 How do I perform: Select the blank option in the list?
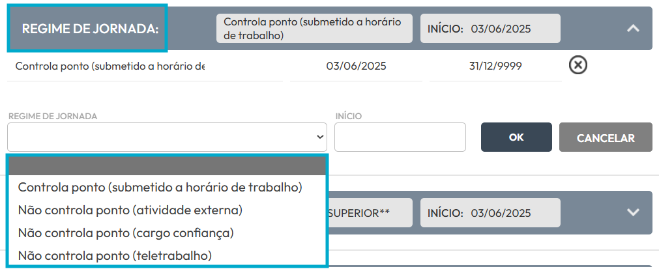coord(168,166)
